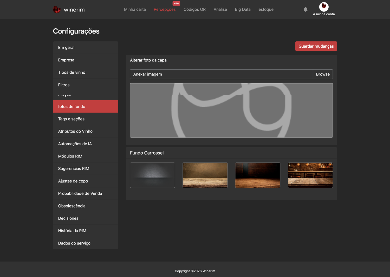Pick the dark rust floor background
This screenshot has width=390, height=277.
[258, 175]
